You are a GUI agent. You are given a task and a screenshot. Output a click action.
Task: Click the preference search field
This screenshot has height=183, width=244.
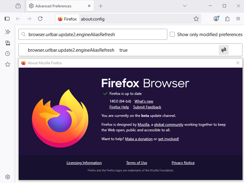coord(93,34)
